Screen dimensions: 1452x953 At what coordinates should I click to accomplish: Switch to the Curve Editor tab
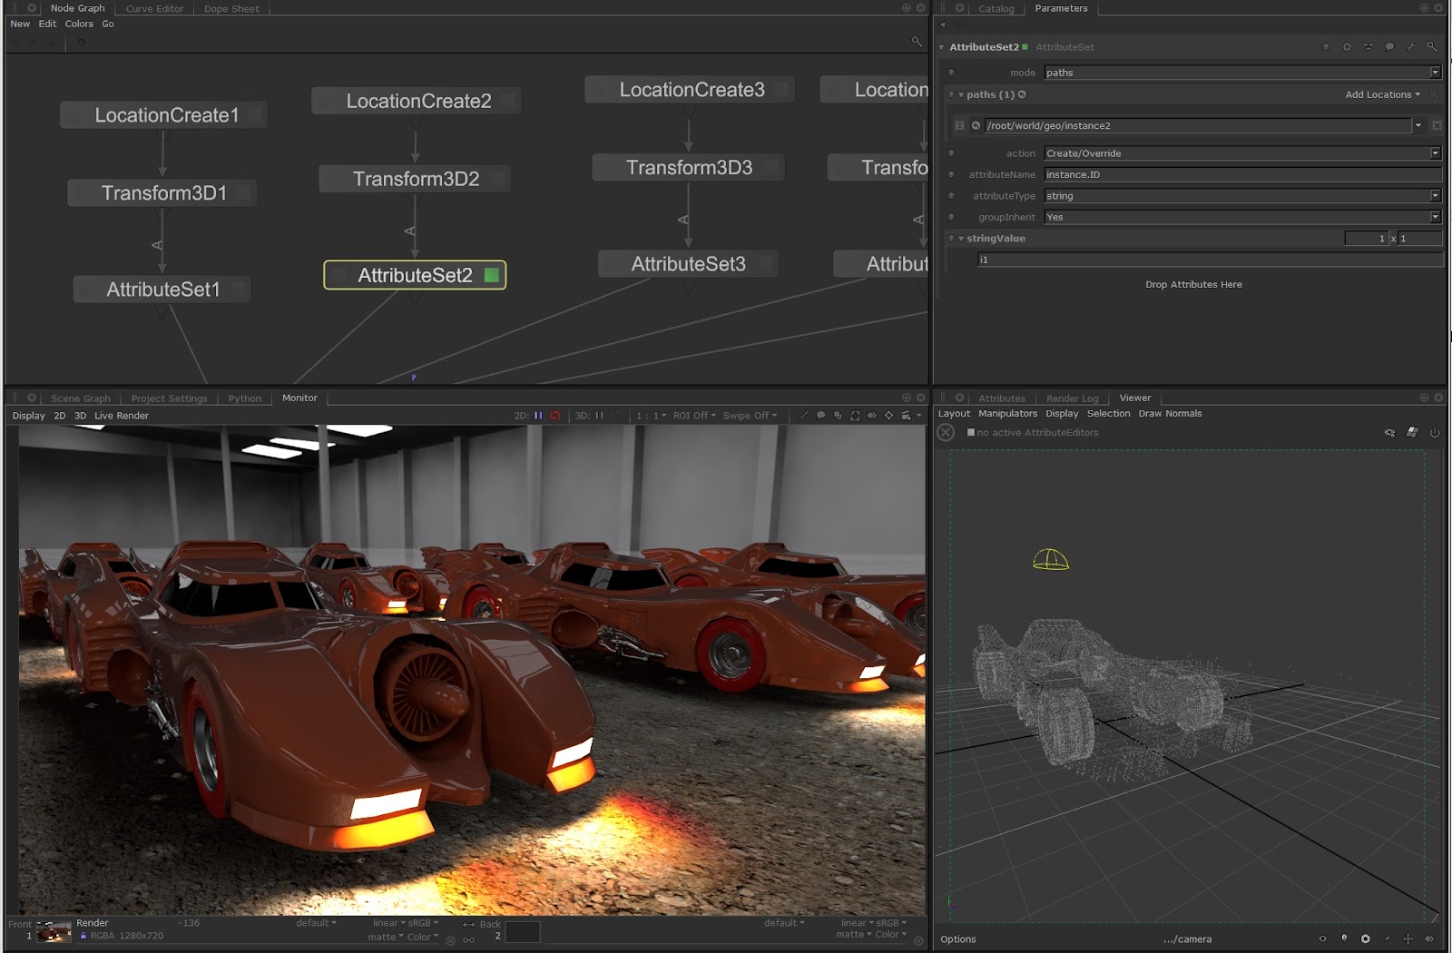pyautogui.click(x=154, y=9)
